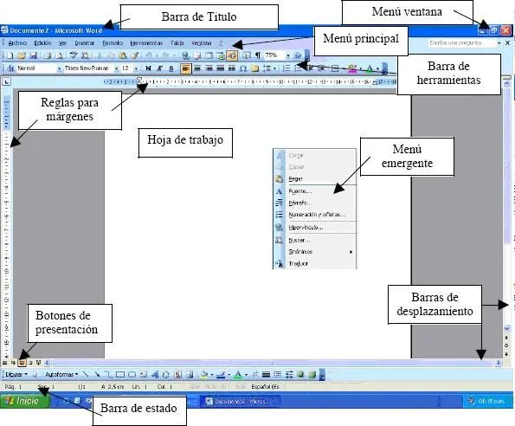Click the Line Style icon in Drawing toolbar
Image resolution: width=515 pixels, height=426 pixels.
267,374
